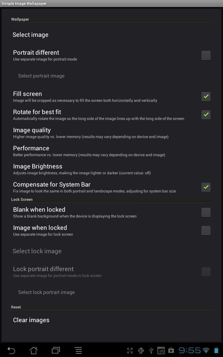Tap the clock in the system bar
This screenshot has width=223, height=357.
point(190,350)
